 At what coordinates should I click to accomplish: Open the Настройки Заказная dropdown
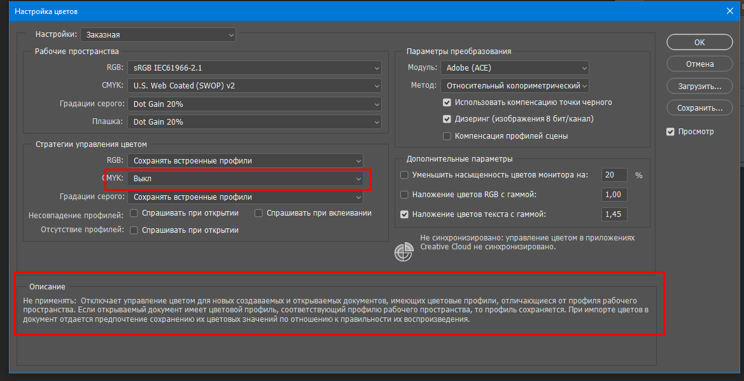(158, 34)
